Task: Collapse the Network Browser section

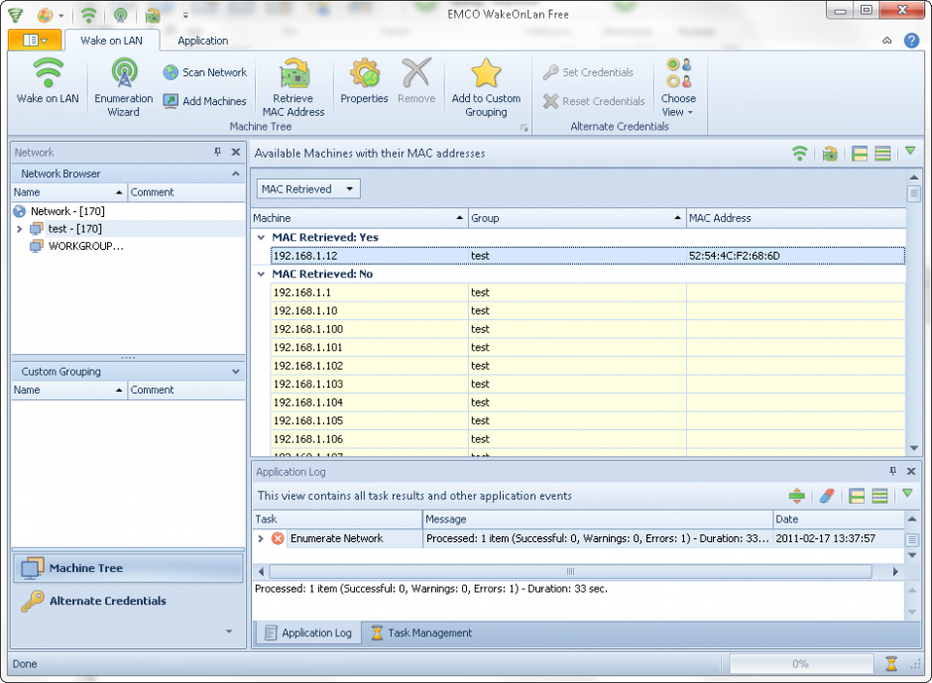Action: tap(236, 173)
